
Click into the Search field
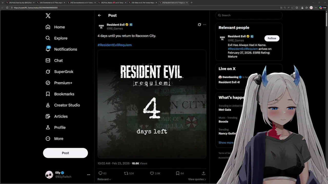coord(249,15)
